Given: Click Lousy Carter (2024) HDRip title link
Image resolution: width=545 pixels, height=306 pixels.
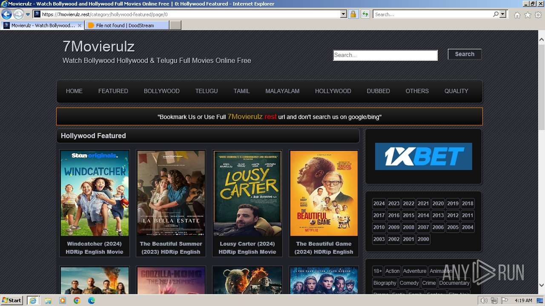Looking at the screenshot, I should click(247, 248).
